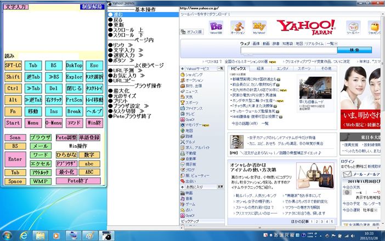The width and height of the screenshot is (385, 241).
Task: Toggle the SFT-LC key
Action: 13,66
